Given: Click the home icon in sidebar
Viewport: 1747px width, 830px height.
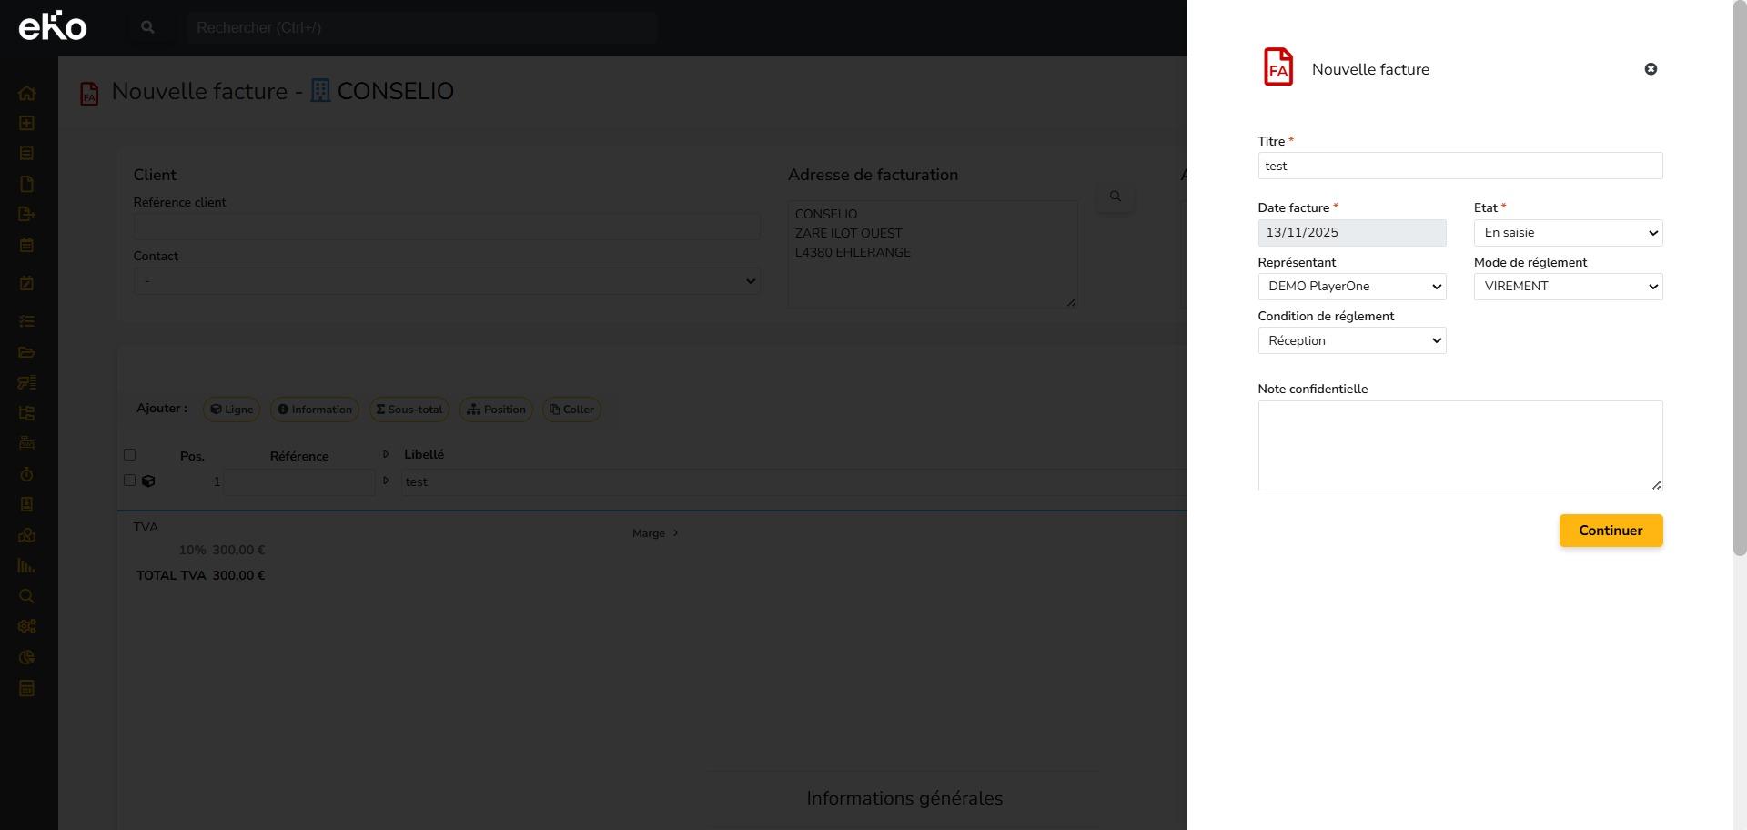Looking at the screenshot, I should click(26, 93).
